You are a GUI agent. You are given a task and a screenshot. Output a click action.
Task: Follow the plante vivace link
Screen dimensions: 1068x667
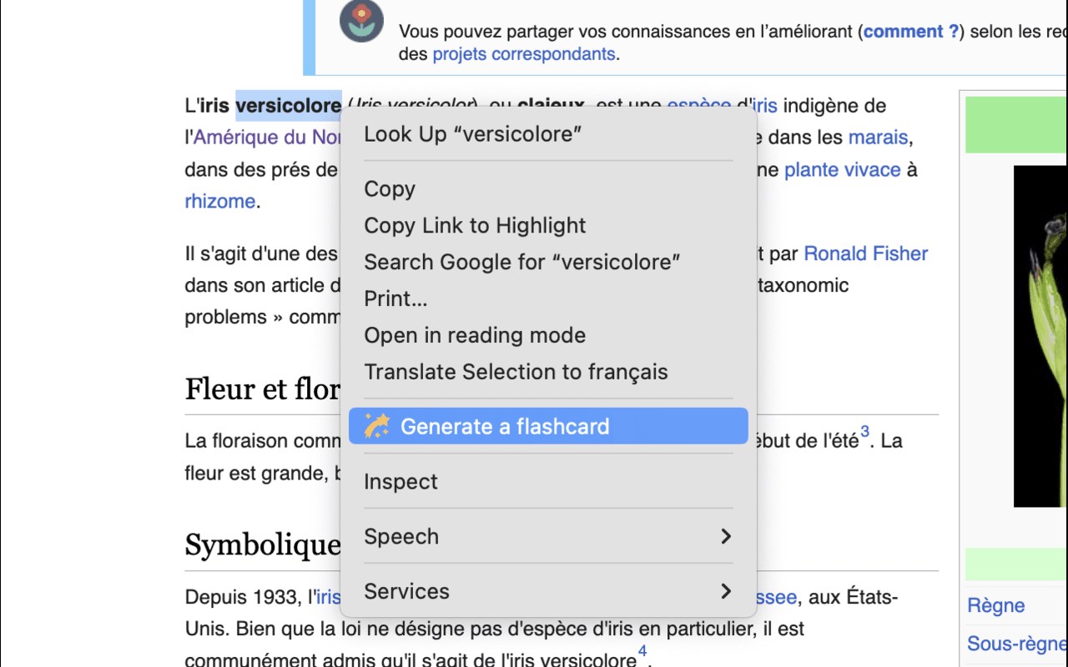[x=842, y=170]
